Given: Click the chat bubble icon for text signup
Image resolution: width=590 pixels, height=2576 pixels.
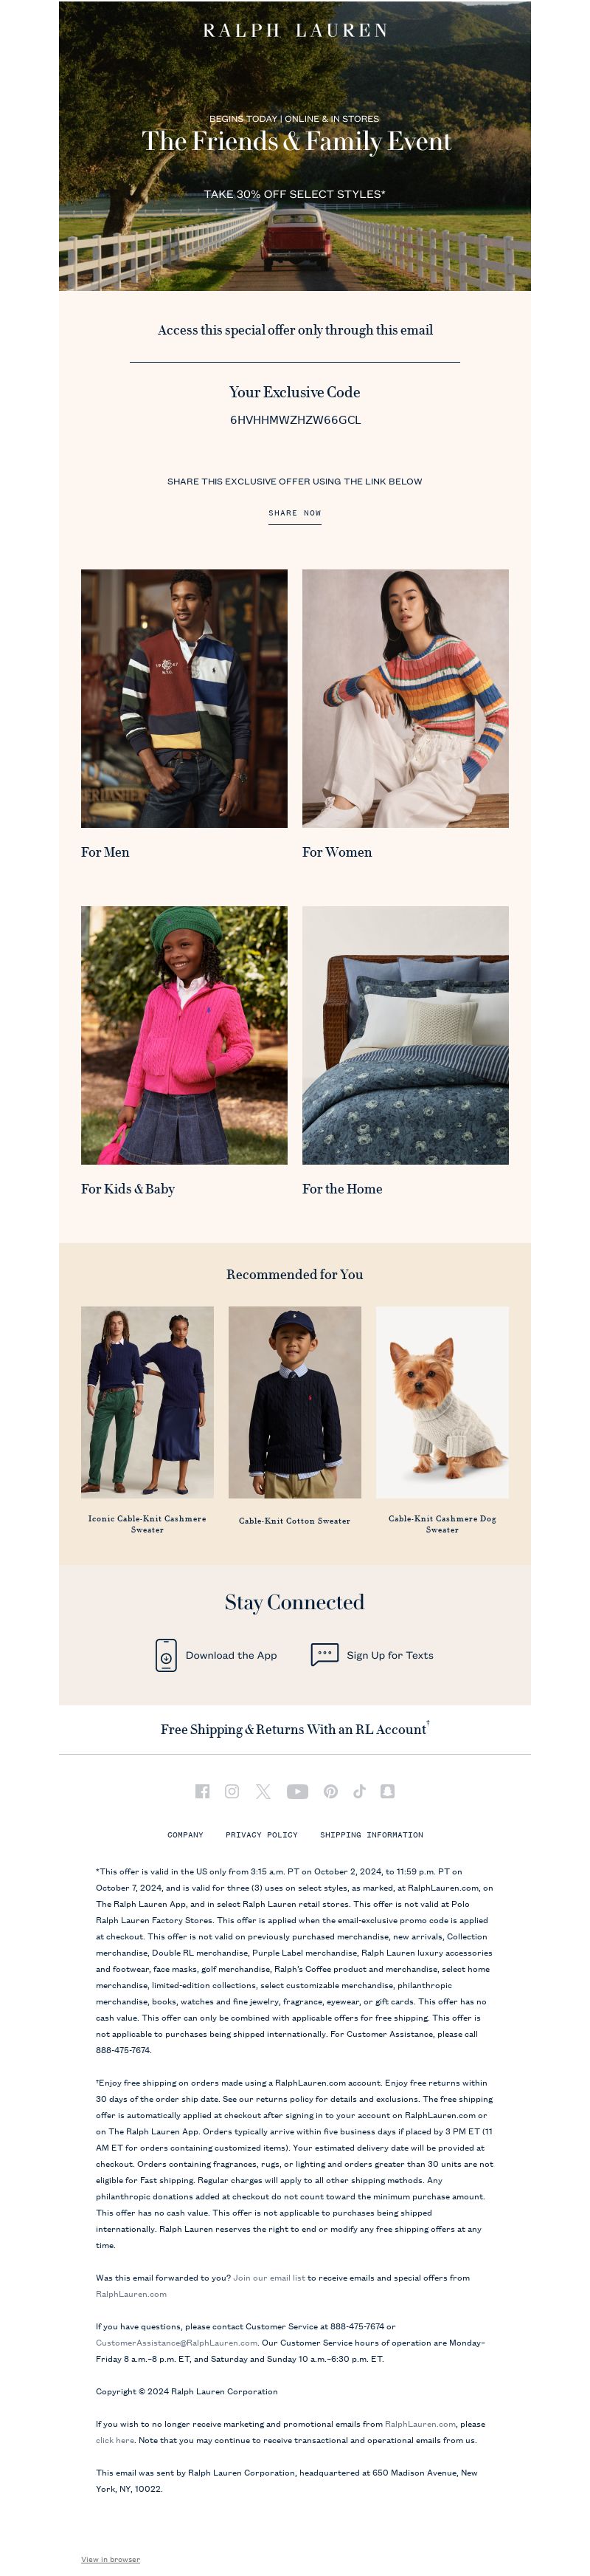Looking at the screenshot, I should (x=324, y=1654).
